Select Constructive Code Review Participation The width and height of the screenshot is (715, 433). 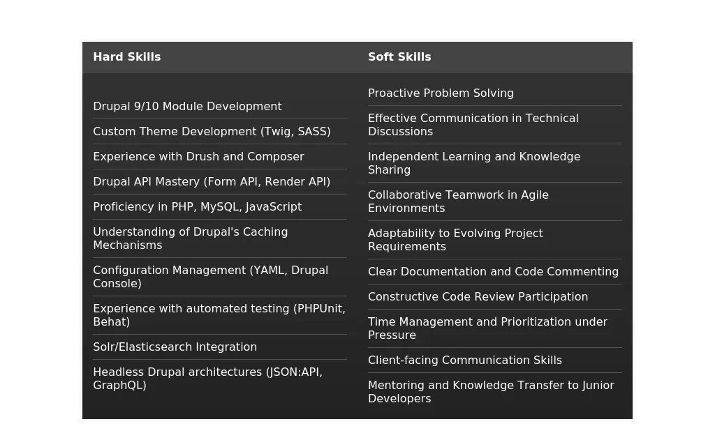pos(478,297)
